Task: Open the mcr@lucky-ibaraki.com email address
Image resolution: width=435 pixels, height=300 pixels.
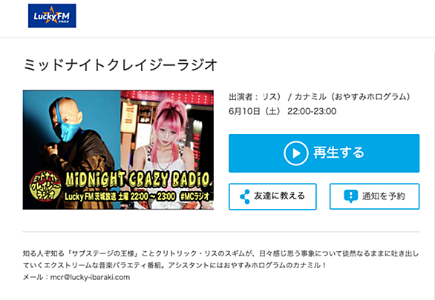Action: point(90,277)
